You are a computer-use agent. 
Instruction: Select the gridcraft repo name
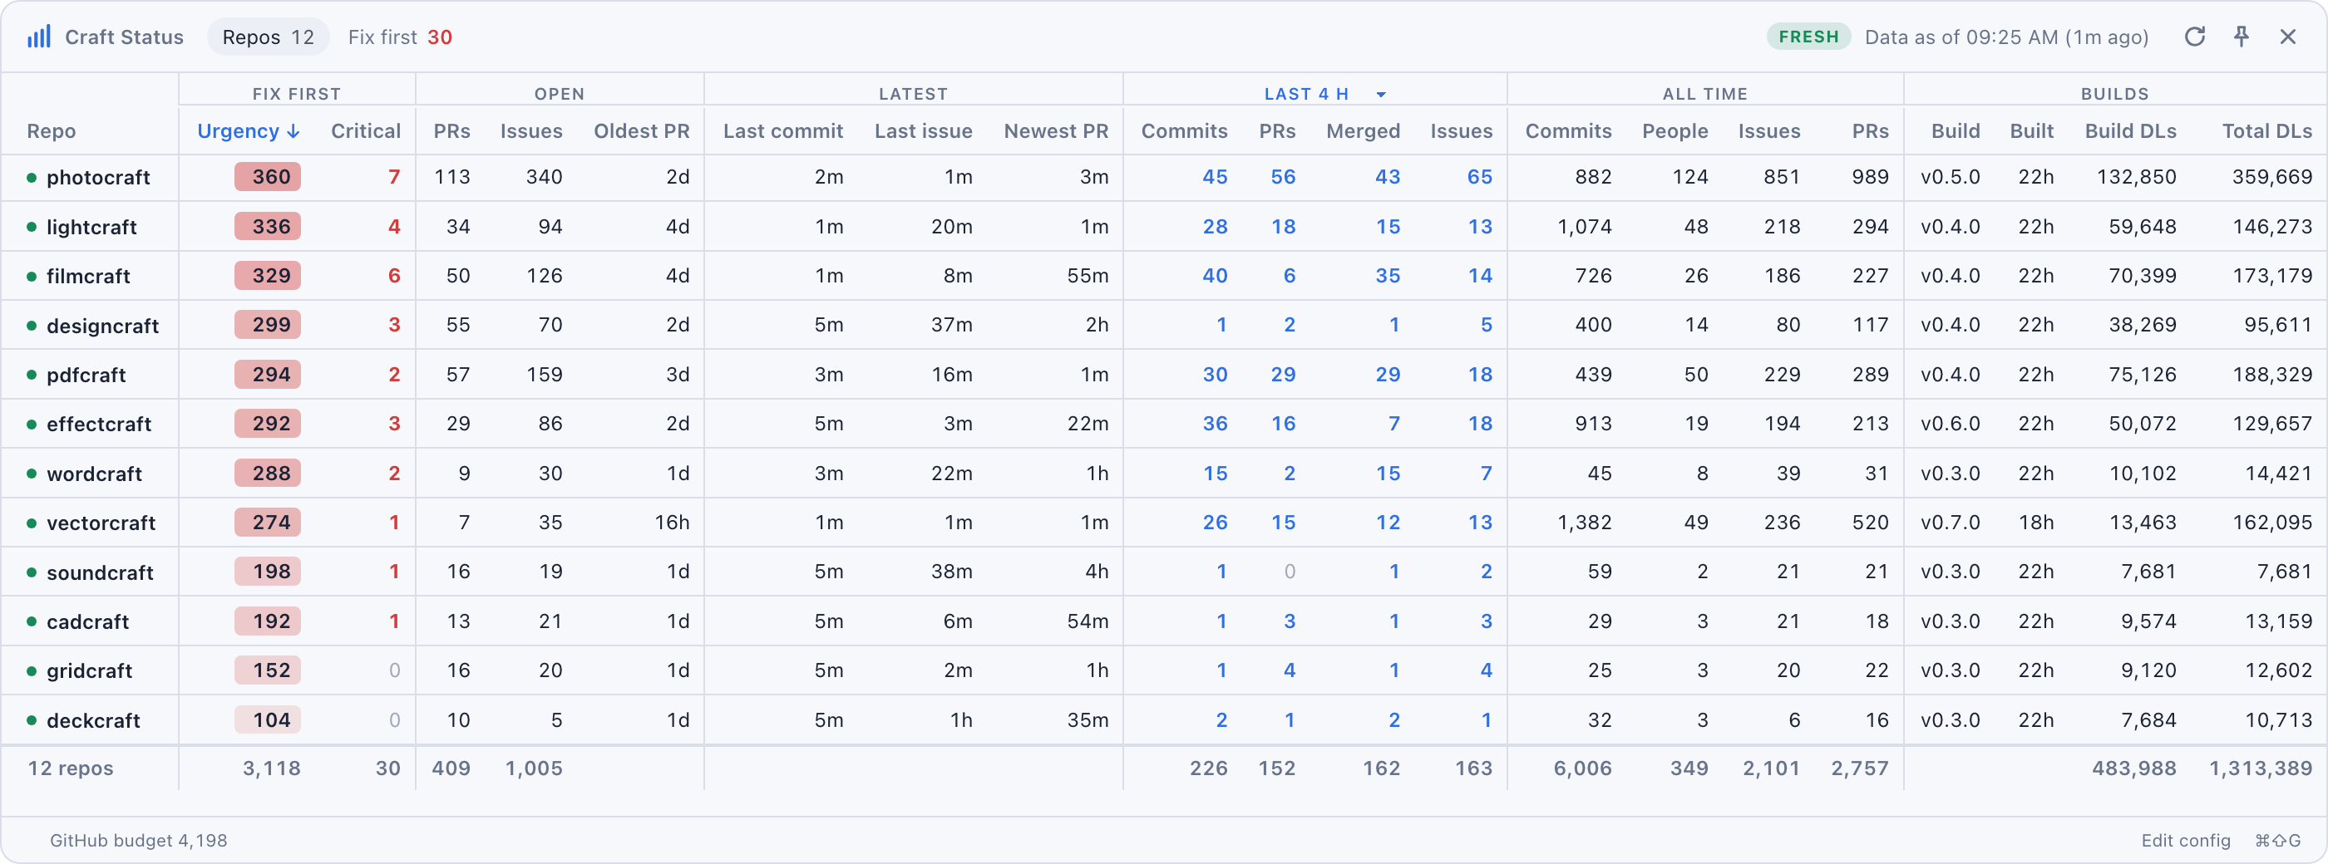(x=90, y=670)
